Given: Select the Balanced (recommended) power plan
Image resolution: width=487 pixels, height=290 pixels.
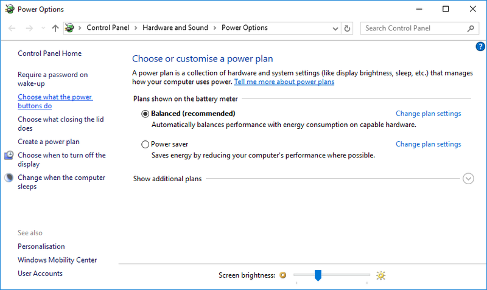Looking at the screenshot, I should tap(145, 114).
